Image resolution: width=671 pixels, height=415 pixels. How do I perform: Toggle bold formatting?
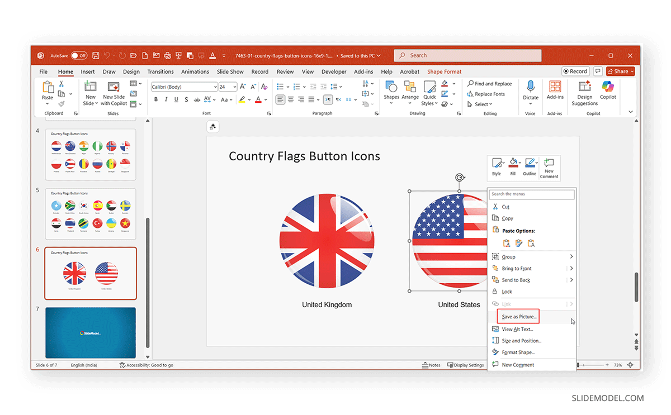(x=156, y=99)
